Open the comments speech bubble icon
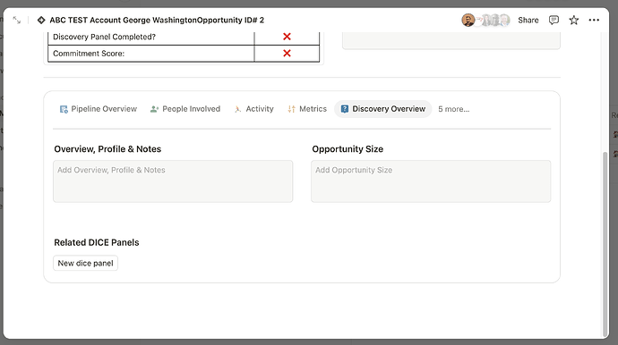618x345 pixels. pos(554,20)
